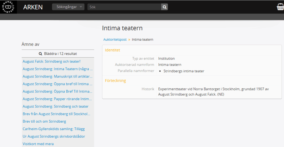Open Brev till och om Strindberg
This screenshot has height=147, width=284.
pos(44,122)
